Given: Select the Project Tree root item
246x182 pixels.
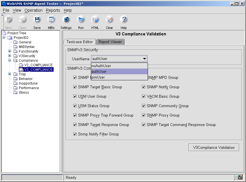Looking at the screenshot, I should tap(17, 33).
